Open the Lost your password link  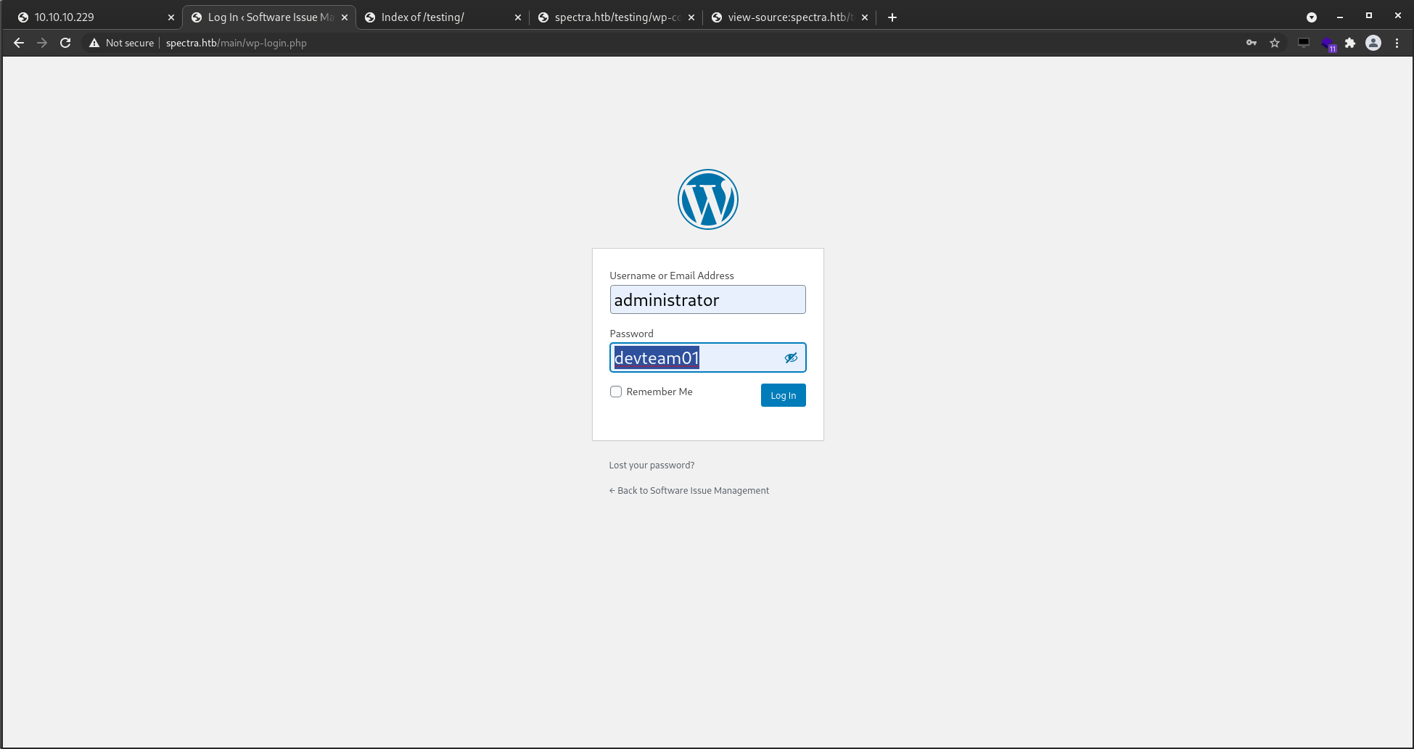coord(651,465)
